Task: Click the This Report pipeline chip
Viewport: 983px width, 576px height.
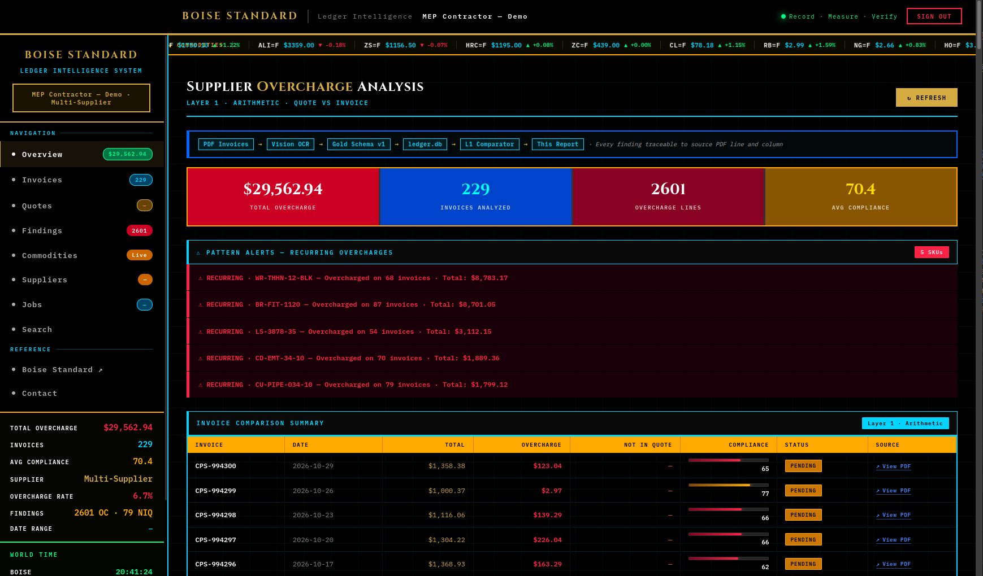Action: click(558, 144)
